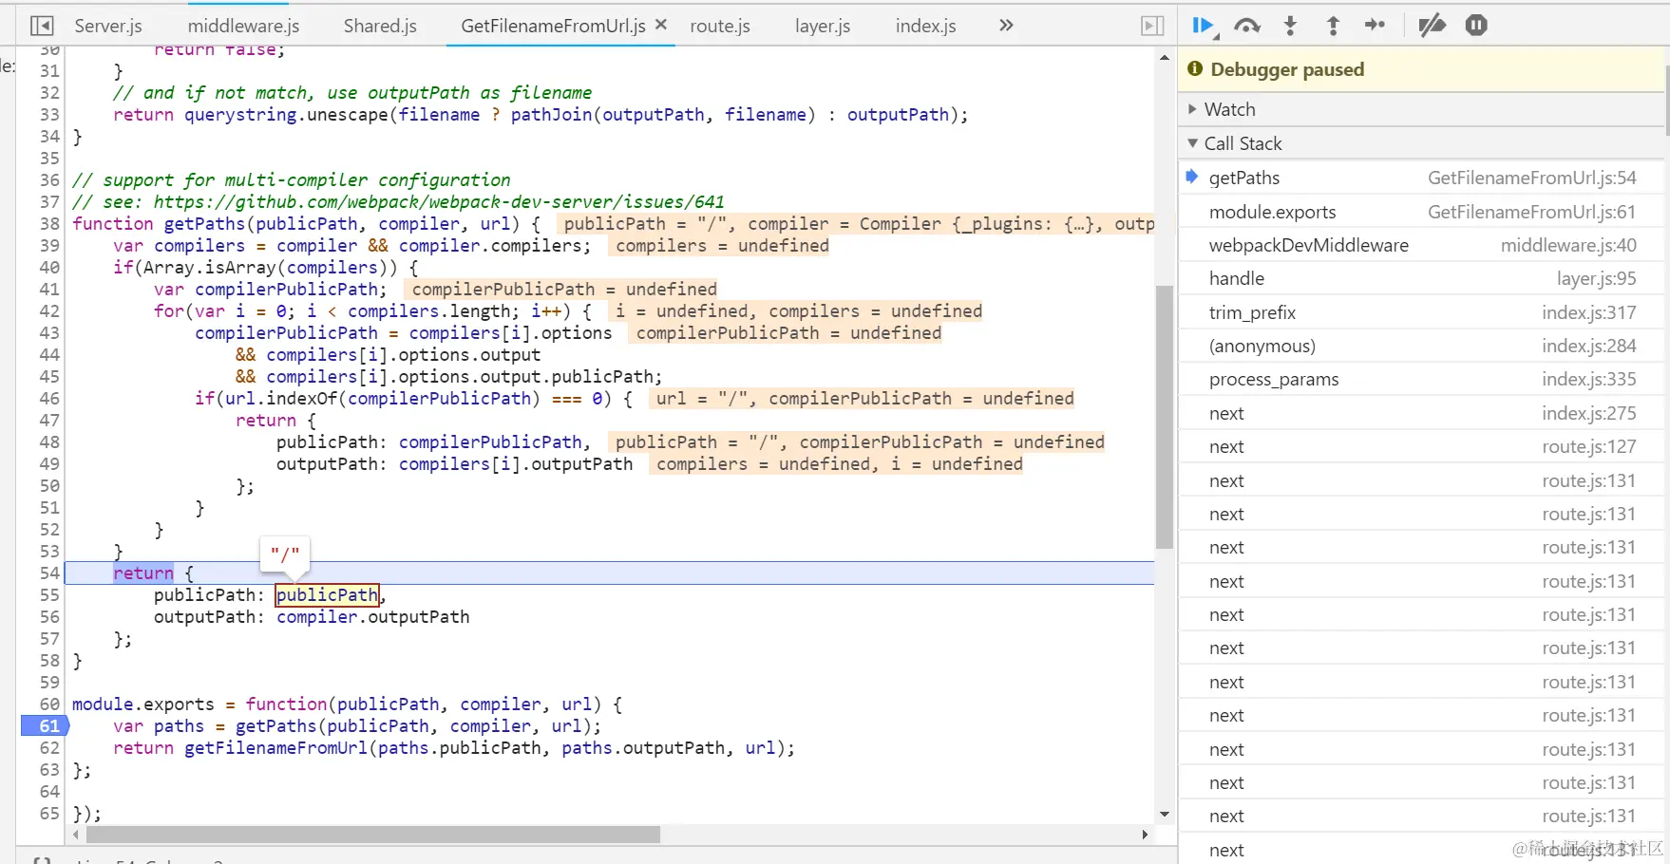1670x864 pixels.
Task: Open the layer.js tab
Action: [x=823, y=26]
